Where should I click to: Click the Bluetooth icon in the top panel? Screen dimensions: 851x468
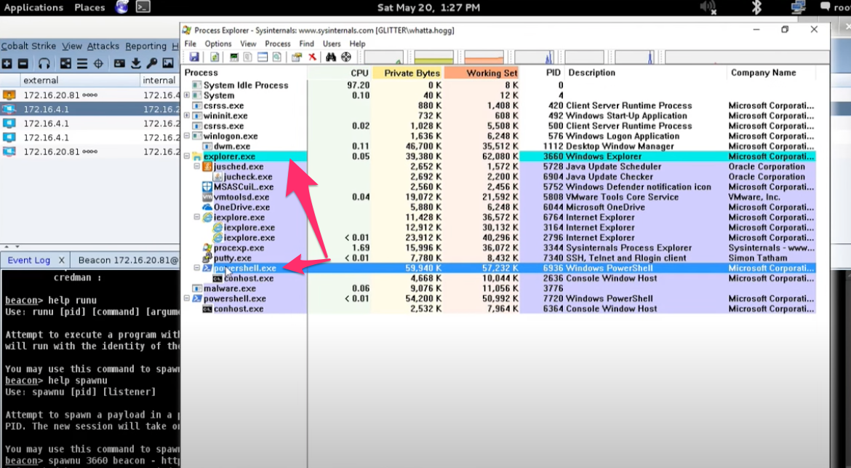tap(756, 7)
